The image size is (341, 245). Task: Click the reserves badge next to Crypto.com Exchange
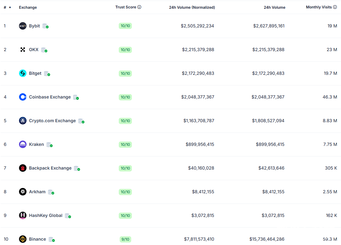point(81,121)
